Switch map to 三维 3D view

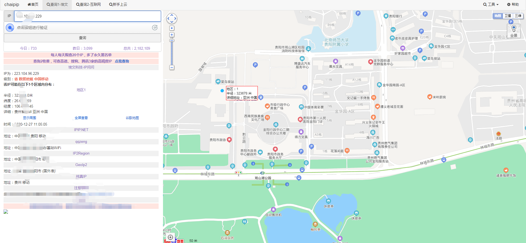click(518, 16)
